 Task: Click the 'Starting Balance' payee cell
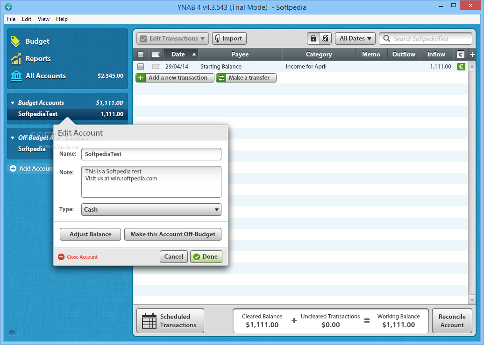tap(221, 67)
